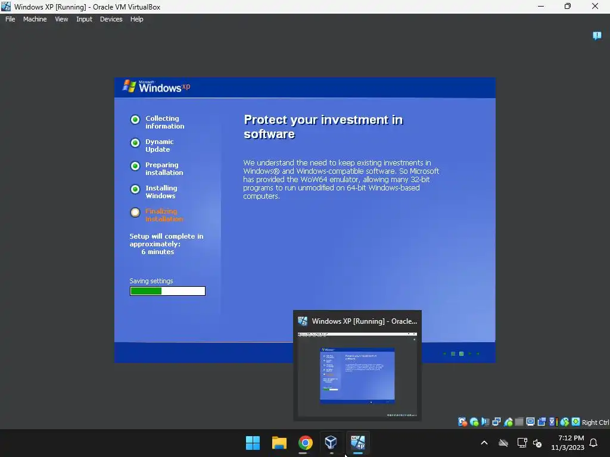This screenshot has height=457, width=610.
Task: Open network status tray icon
Action: 522,443
